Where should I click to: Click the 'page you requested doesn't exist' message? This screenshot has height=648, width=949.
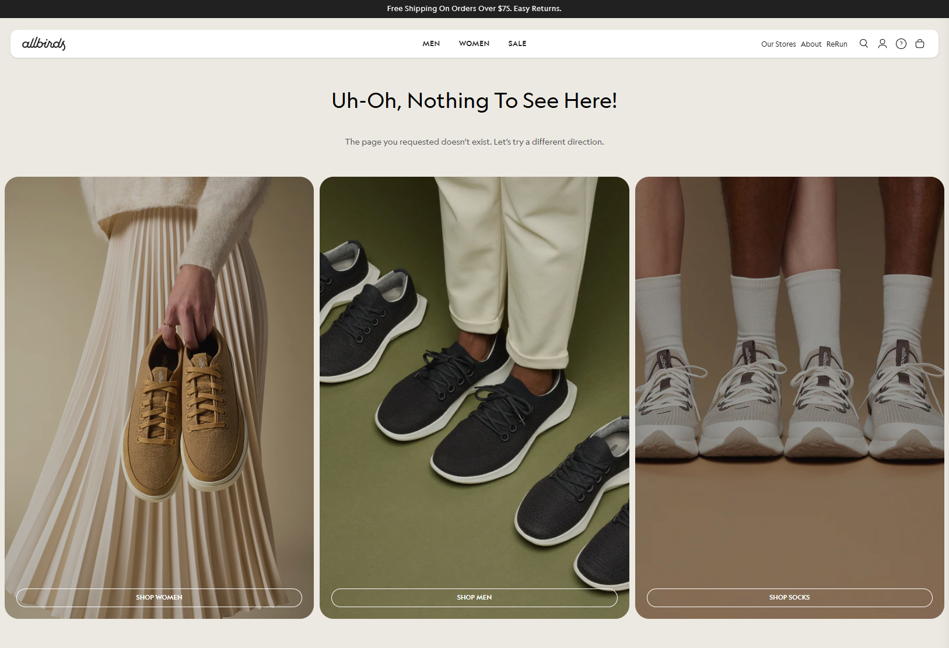pos(474,142)
